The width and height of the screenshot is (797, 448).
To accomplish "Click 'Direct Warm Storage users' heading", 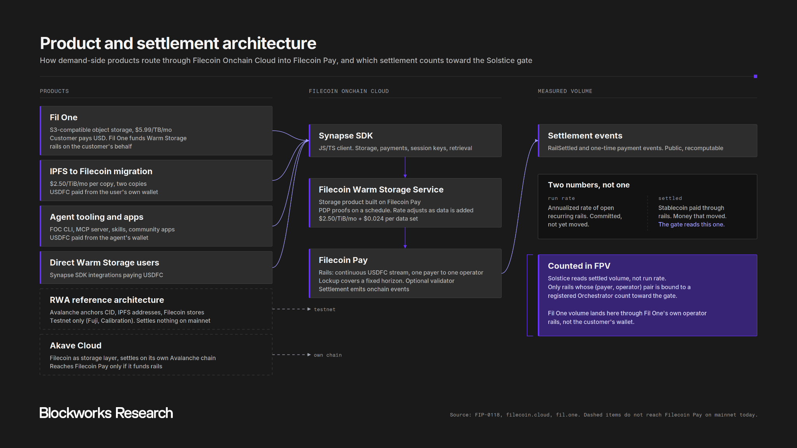I will [x=104, y=262].
